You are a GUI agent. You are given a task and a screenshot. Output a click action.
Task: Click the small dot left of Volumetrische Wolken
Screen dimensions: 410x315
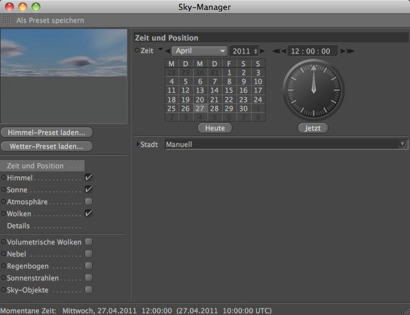[3, 242]
